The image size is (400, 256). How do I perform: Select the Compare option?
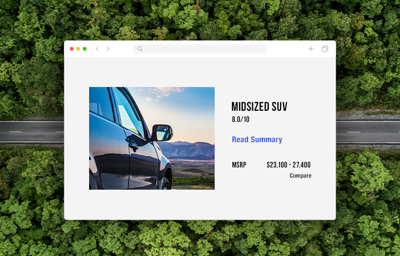click(x=300, y=176)
